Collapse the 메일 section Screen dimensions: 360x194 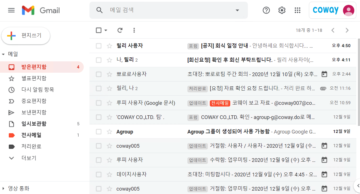click(x=3, y=54)
